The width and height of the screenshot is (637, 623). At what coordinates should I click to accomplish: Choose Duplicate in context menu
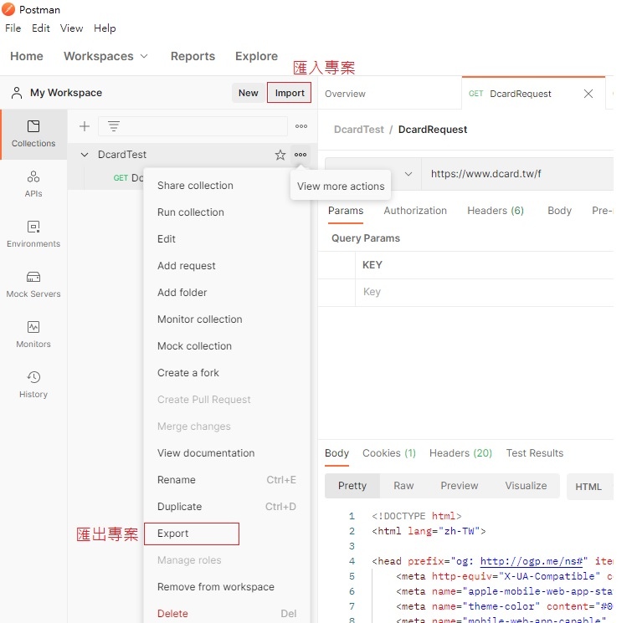pos(227,507)
